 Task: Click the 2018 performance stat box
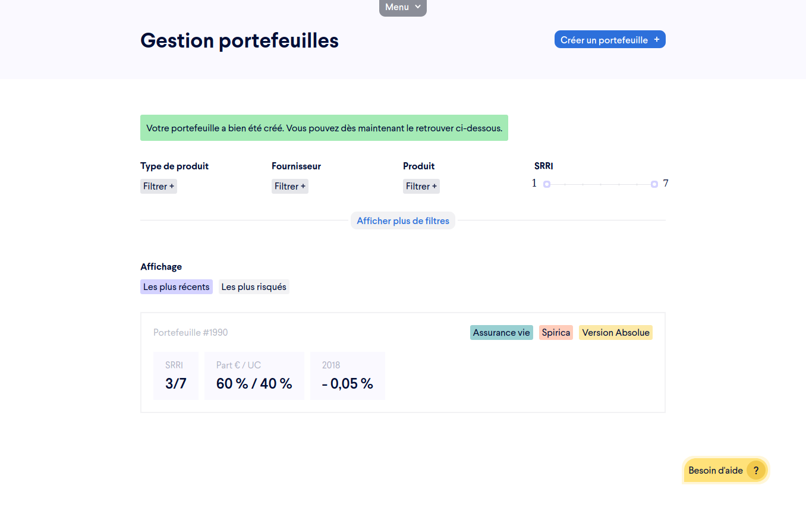pyautogui.click(x=347, y=376)
